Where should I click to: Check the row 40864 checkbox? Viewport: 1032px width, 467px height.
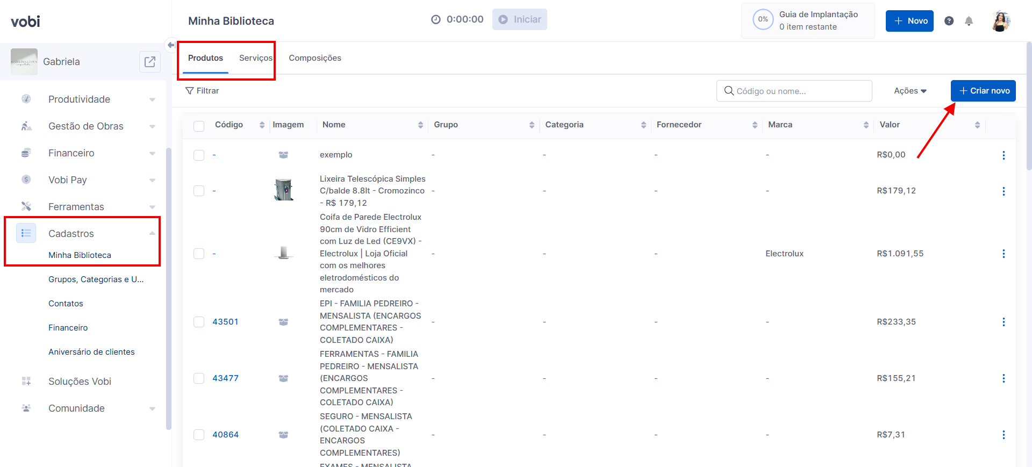pyautogui.click(x=199, y=434)
